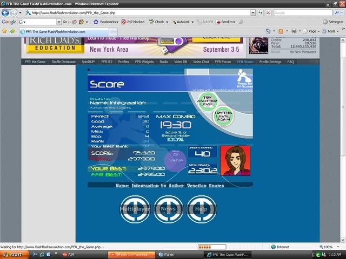Go to the Profile Settings page
Screen dimensions: 346x259
[x=270, y=62]
